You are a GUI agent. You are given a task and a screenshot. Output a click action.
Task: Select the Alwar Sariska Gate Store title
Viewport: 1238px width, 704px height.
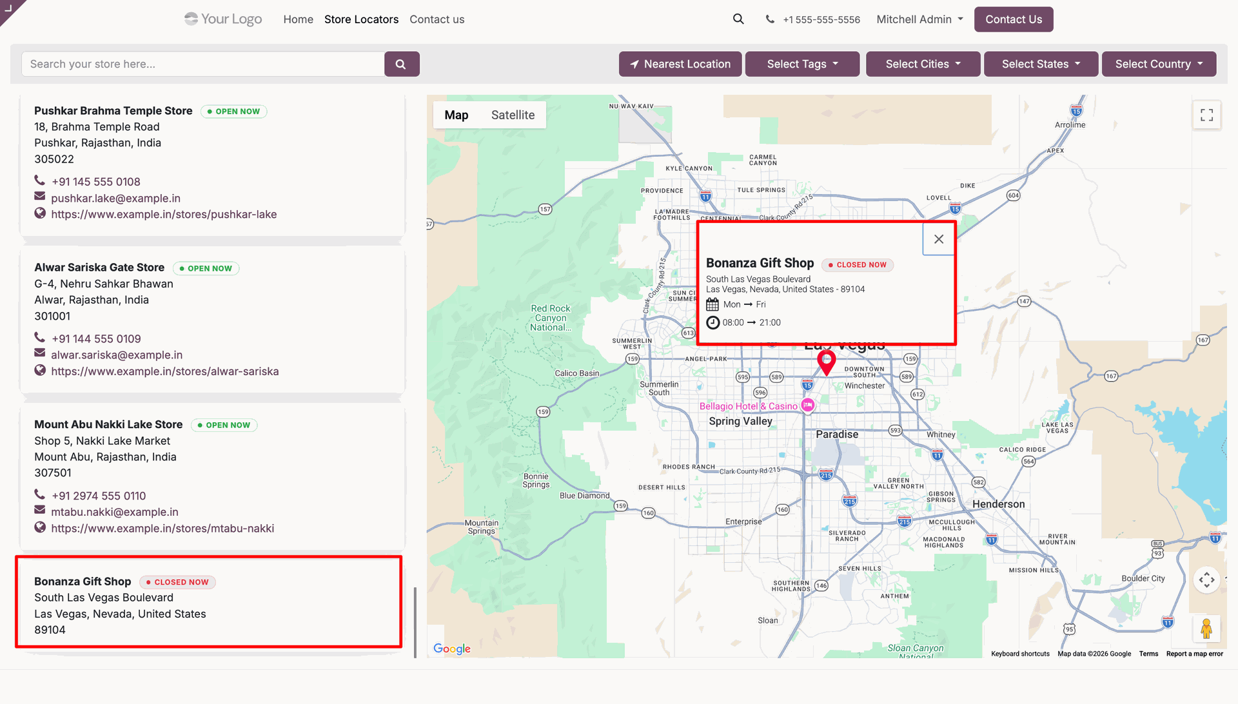pyautogui.click(x=99, y=268)
